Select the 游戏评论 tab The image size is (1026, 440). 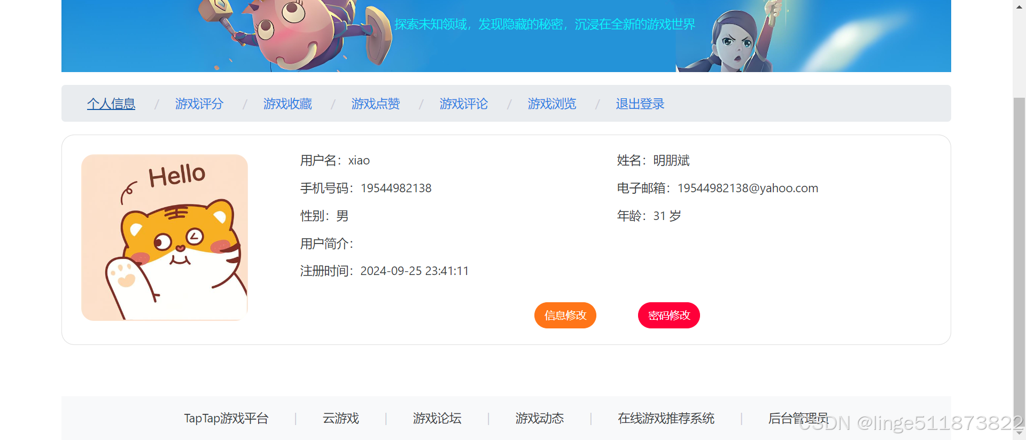point(464,104)
